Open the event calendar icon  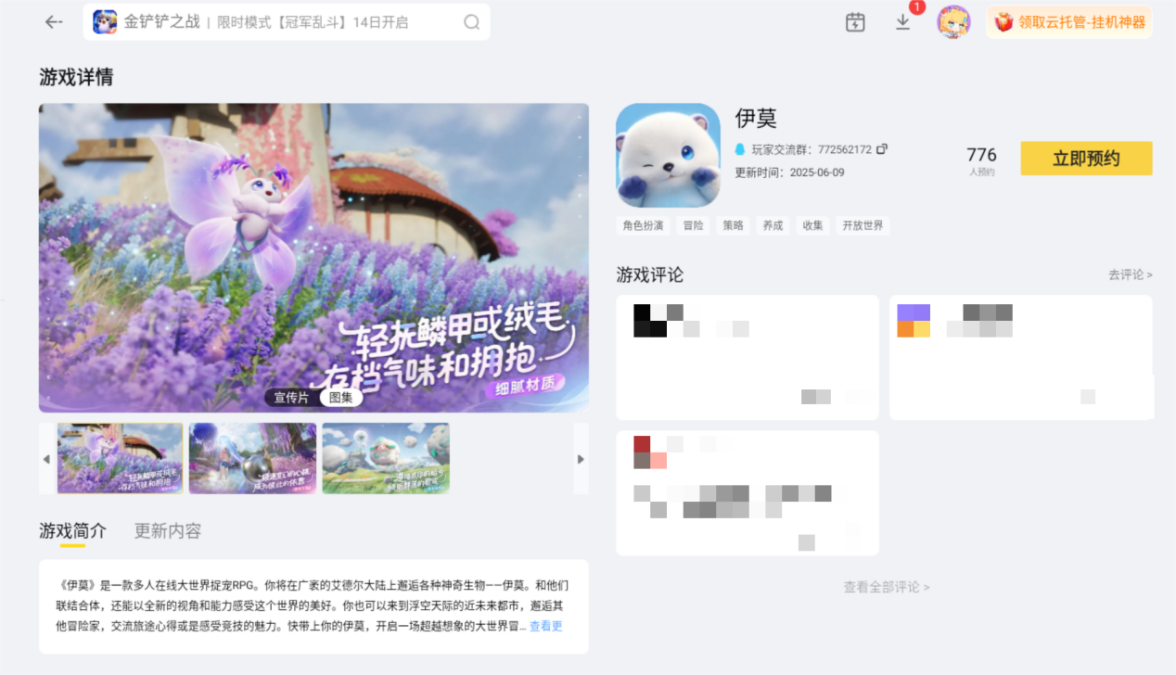point(854,20)
